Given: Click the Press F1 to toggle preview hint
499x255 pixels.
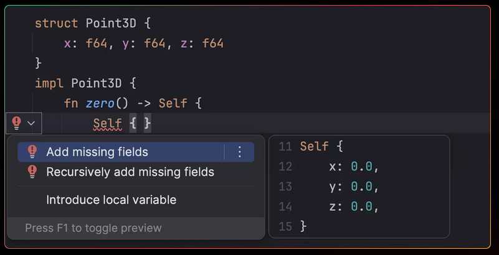Looking at the screenshot, I should [93, 228].
